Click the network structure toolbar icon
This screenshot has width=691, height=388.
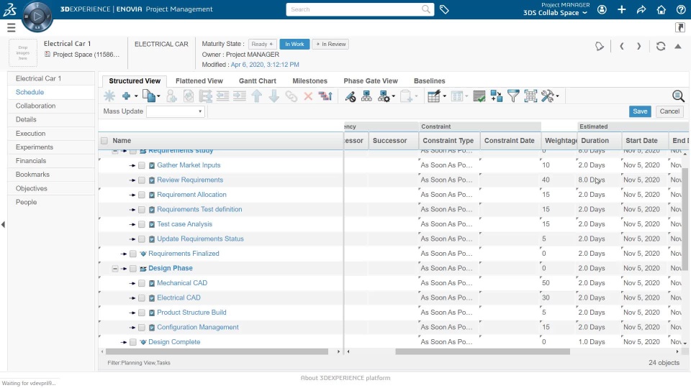click(x=366, y=96)
